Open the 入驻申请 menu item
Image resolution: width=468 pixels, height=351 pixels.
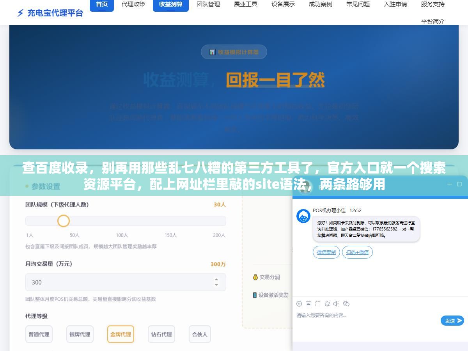395,4
